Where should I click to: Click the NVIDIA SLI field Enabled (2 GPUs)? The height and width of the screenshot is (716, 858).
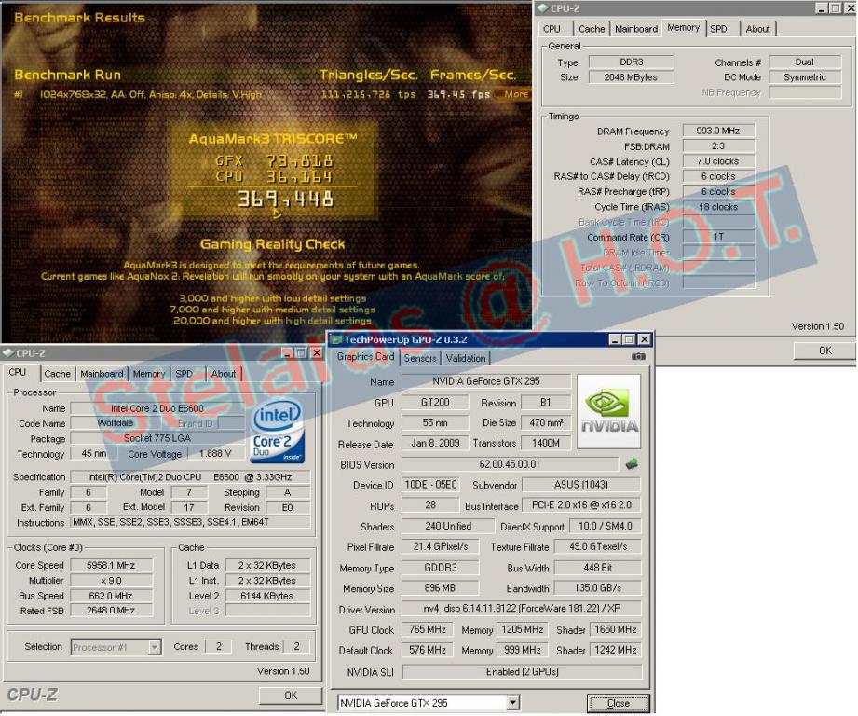522,671
